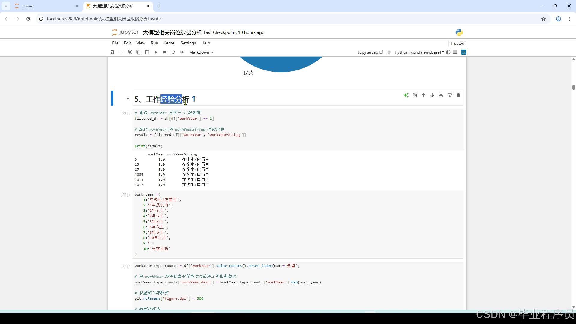The width and height of the screenshot is (576, 324).
Task: Restart the kernel with the circular arrow icon
Action: pyautogui.click(x=173, y=52)
